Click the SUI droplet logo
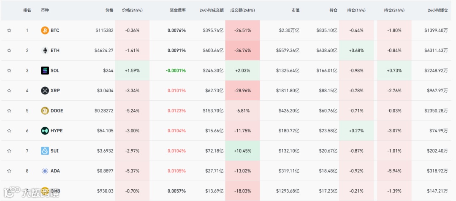 45,151
